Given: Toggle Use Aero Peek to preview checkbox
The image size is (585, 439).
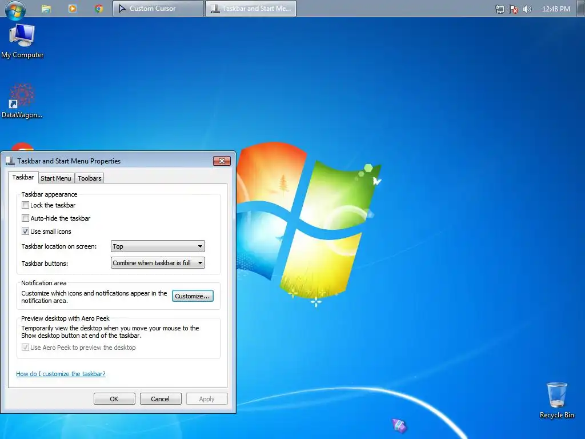Looking at the screenshot, I should click(x=25, y=347).
